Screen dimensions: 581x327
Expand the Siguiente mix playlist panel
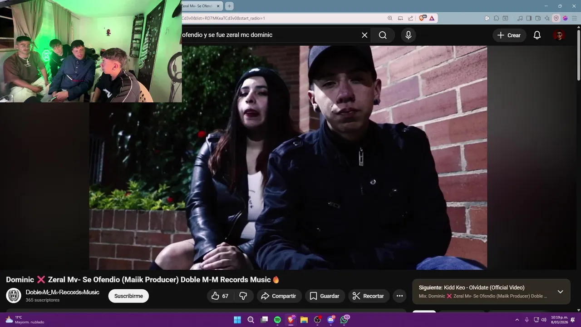click(x=560, y=292)
